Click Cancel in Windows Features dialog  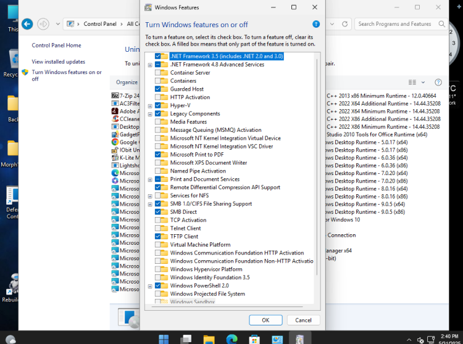303,320
